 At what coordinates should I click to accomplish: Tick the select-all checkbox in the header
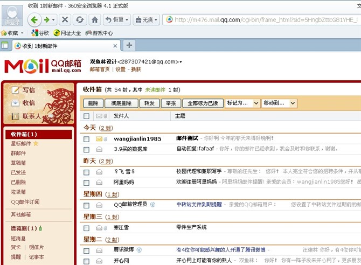[x=87, y=116]
